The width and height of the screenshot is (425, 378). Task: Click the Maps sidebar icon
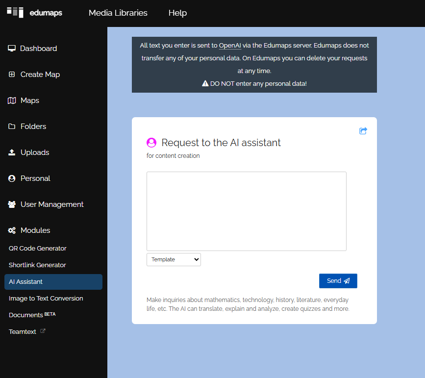coord(12,101)
